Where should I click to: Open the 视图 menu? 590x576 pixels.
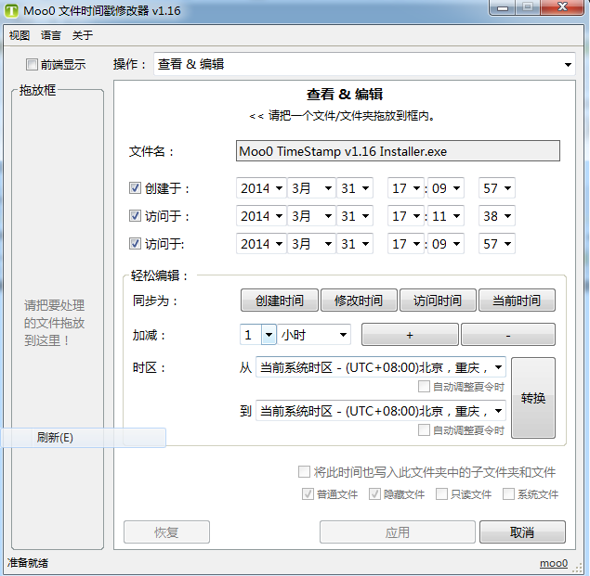[x=20, y=35]
